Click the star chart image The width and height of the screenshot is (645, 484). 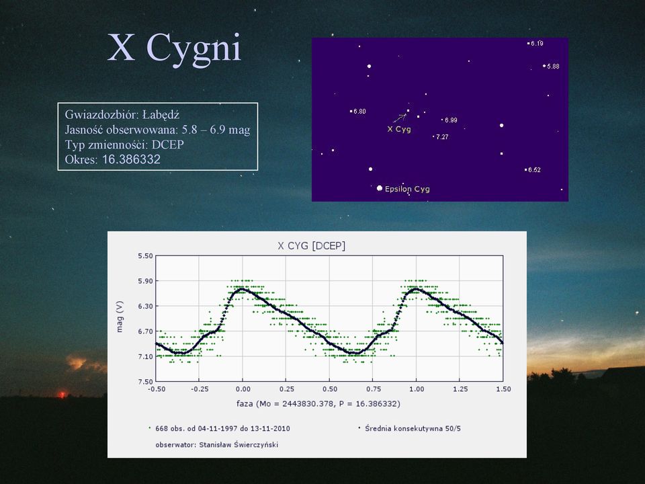439,120
